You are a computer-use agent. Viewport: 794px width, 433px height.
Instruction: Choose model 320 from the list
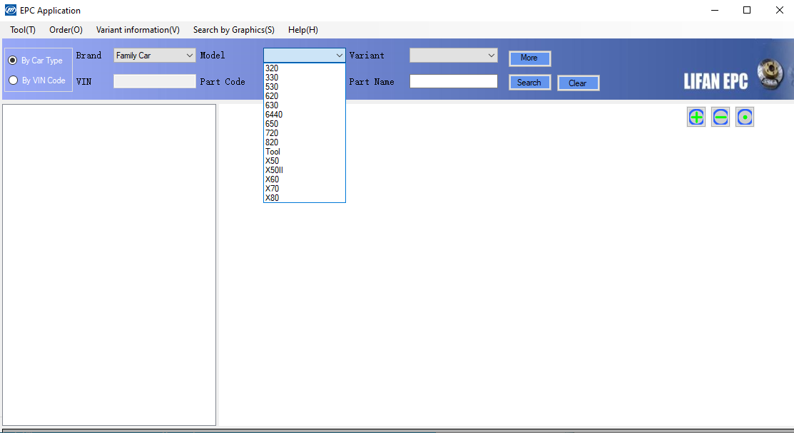click(305, 68)
